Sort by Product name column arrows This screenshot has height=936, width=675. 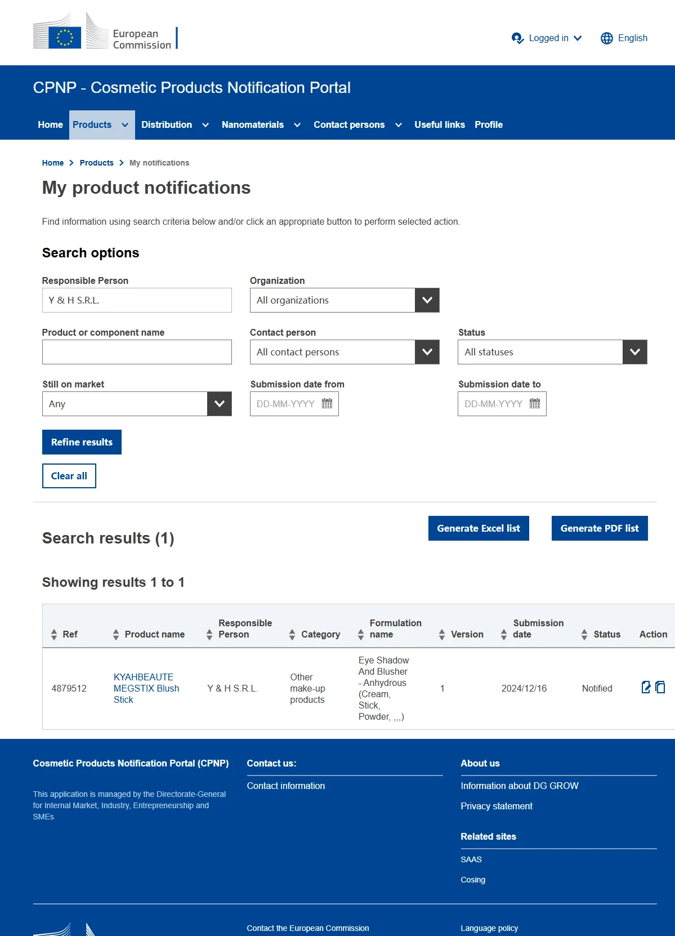(x=116, y=635)
